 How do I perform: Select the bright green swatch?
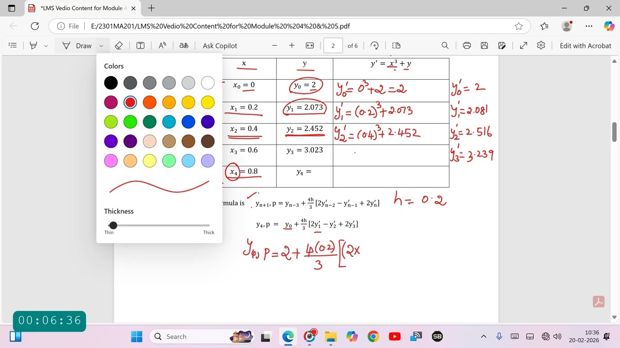130,121
